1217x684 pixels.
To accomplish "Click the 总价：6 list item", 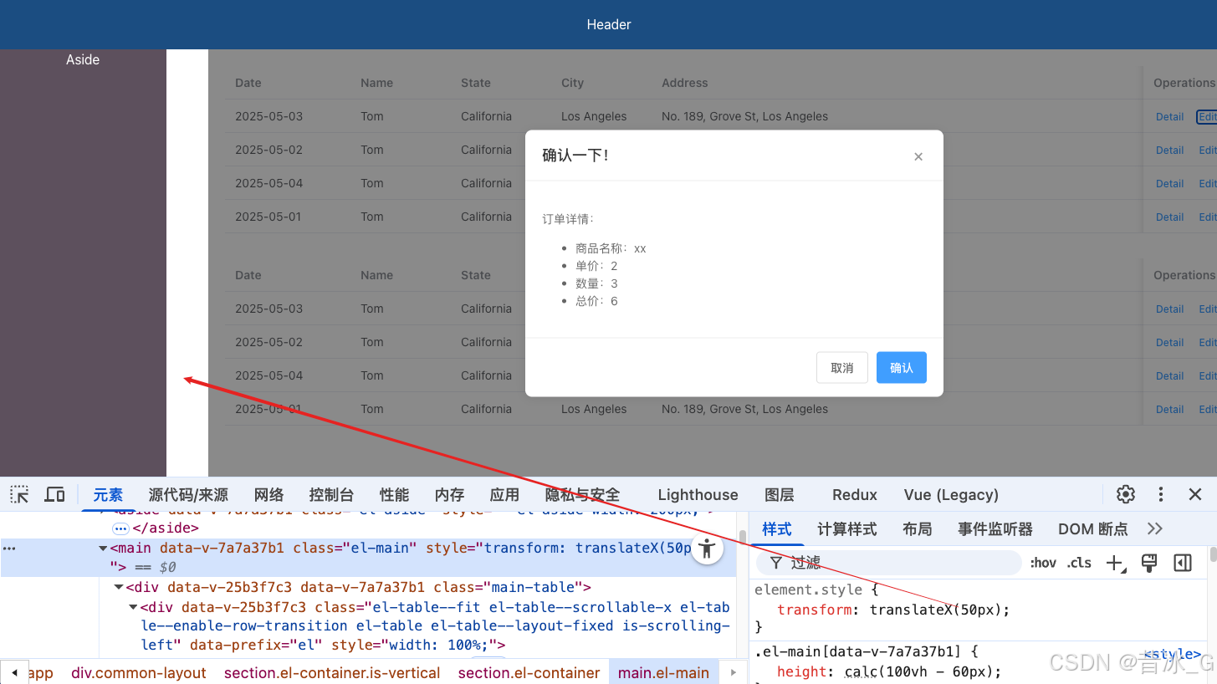I will point(596,301).
